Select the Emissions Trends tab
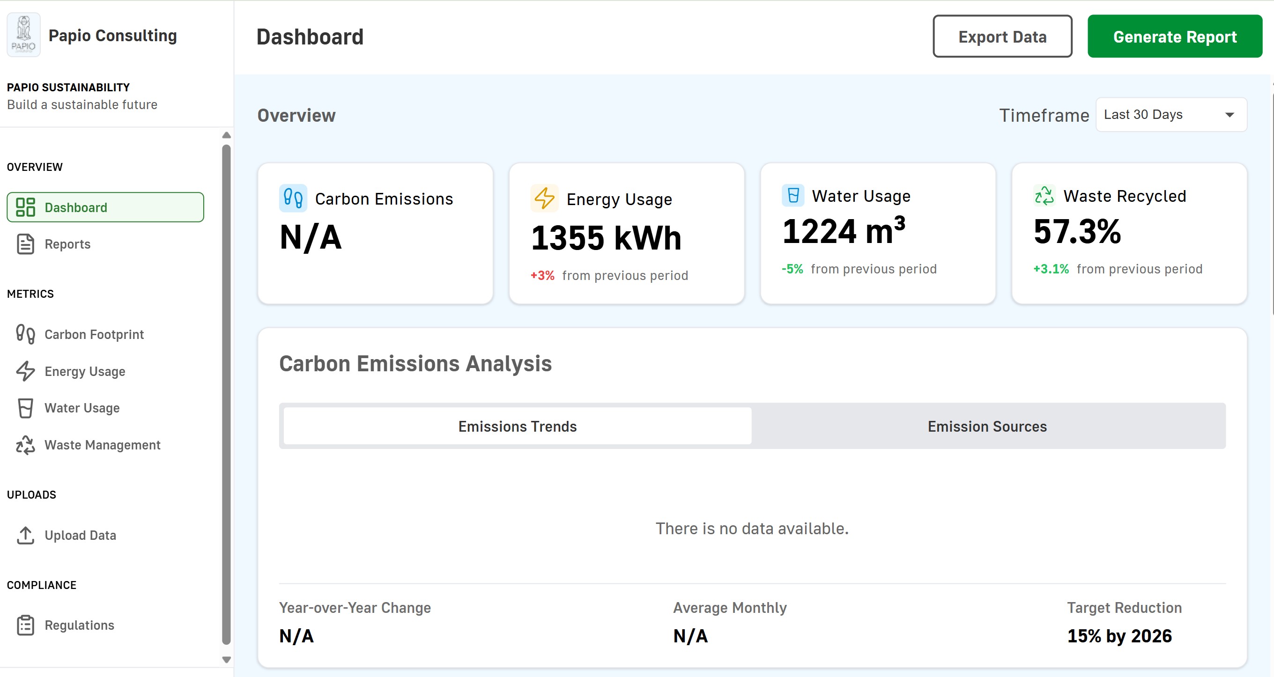 pos(517,426)
